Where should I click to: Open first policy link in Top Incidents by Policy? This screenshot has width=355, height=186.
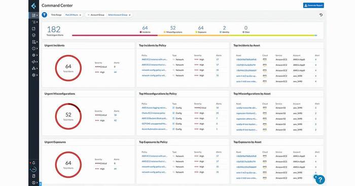point(154,59)
